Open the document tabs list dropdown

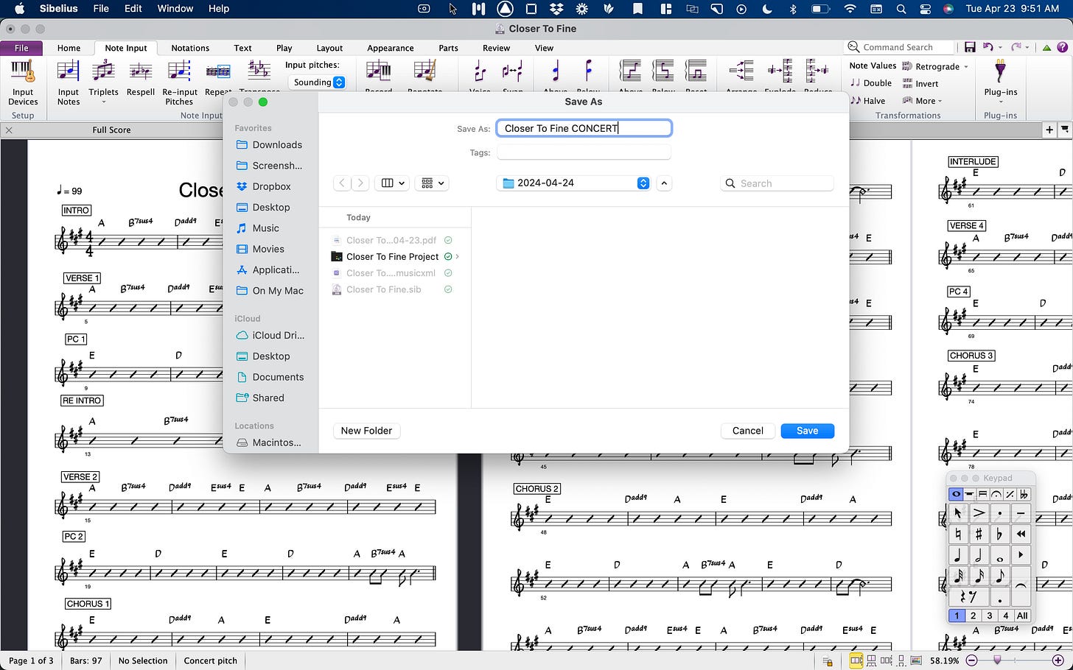(x=1064, y=130)
